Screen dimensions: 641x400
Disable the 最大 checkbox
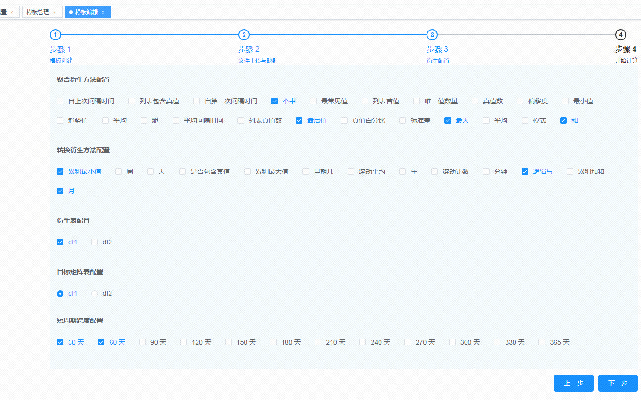tap(448, 120)
